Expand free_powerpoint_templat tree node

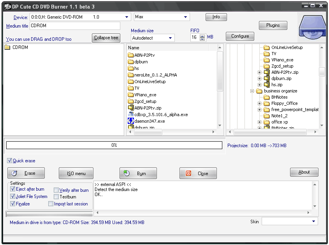(x=260, y=109)
